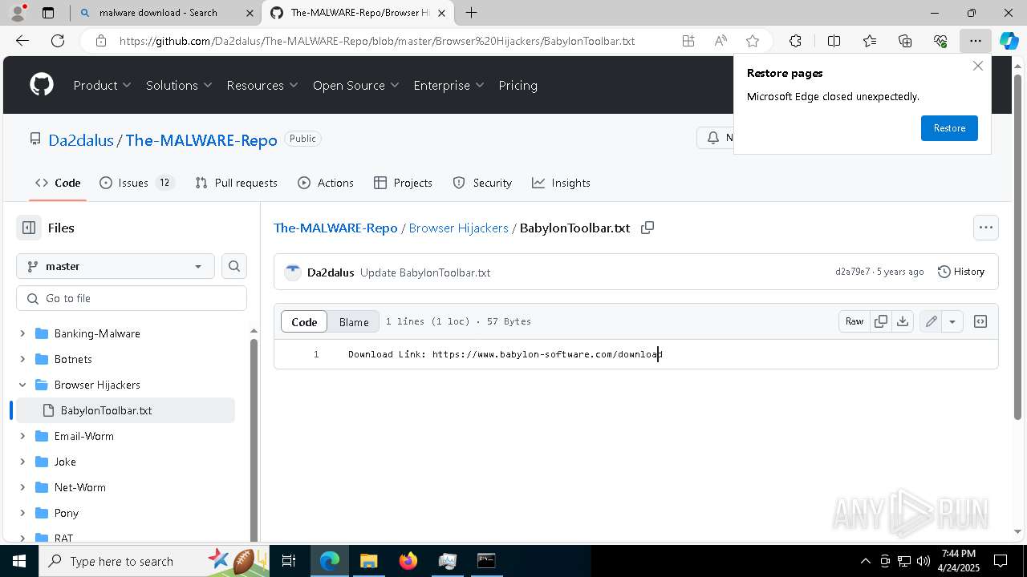Viewport: 1027px width, 577px height.
Task: Expand the Open Source menu
Action: (356, 85)
